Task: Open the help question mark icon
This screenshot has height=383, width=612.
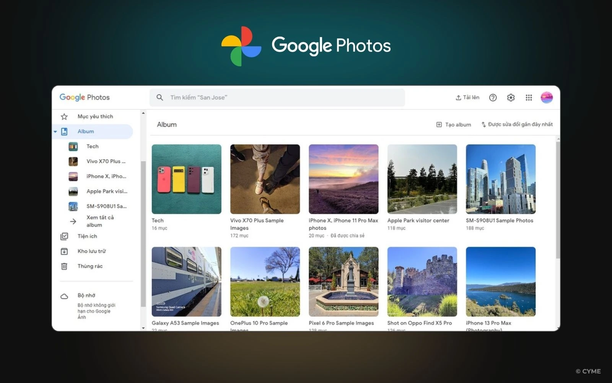Action: pyautogui.click(x=493, y=98)
